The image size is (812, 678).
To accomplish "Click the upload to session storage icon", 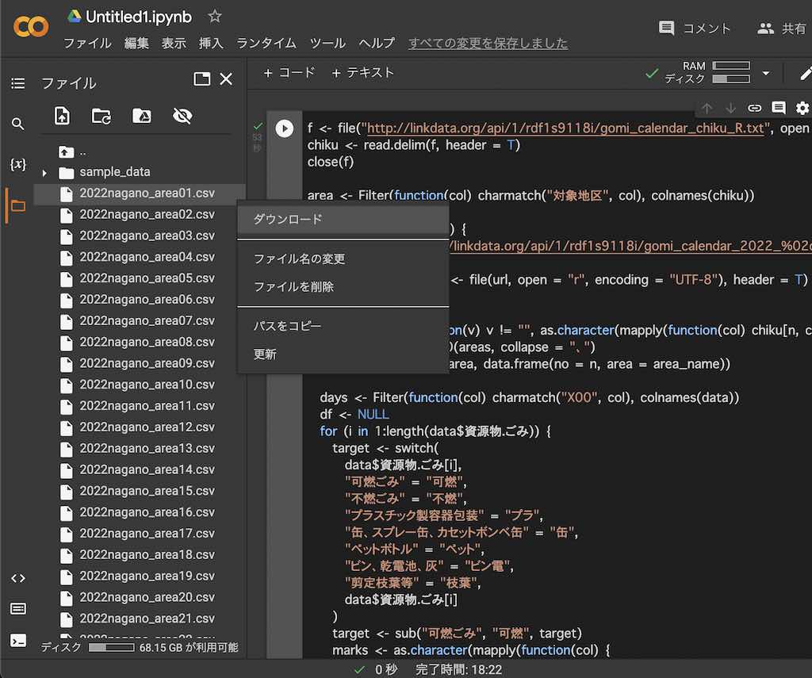I will click(62, 117).
